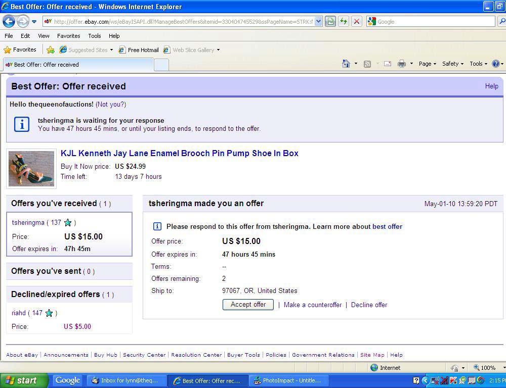Click the Free Hotmail favorites bar link

point(139,50)
